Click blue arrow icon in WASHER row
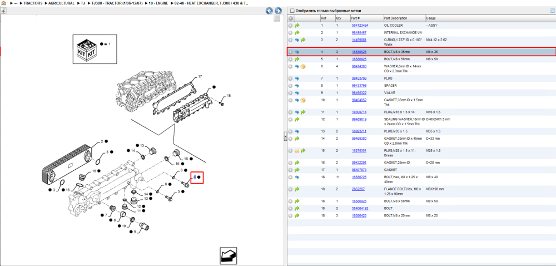Image resolution: width=556 pixels, height=266 pixels. pos(297,67)
